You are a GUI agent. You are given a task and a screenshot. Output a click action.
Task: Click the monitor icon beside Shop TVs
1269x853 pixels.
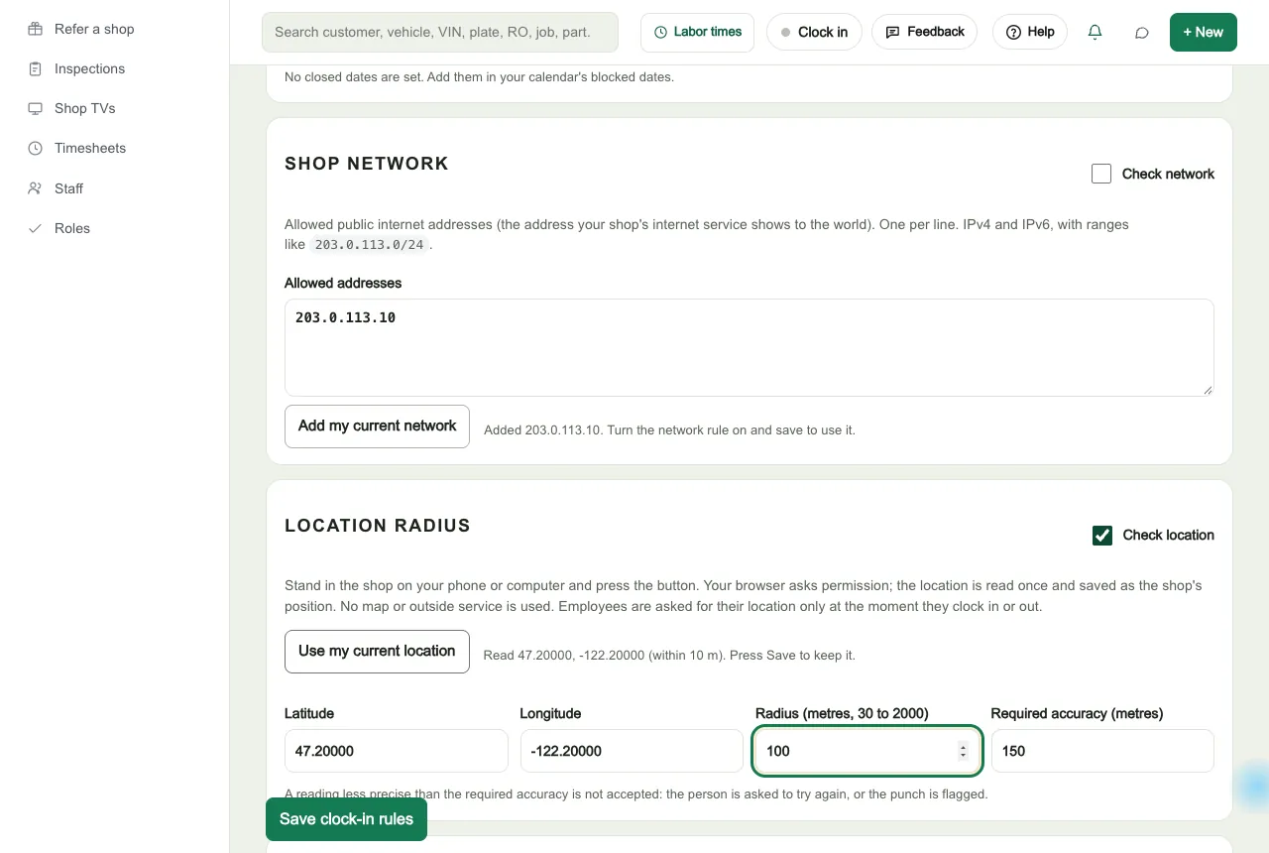(35, 108)
